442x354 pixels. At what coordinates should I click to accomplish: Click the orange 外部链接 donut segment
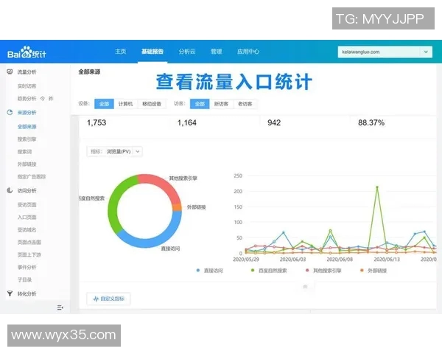[x=177, y=207]
